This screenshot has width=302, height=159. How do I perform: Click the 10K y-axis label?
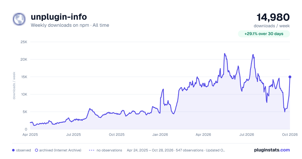pos(24,94)
